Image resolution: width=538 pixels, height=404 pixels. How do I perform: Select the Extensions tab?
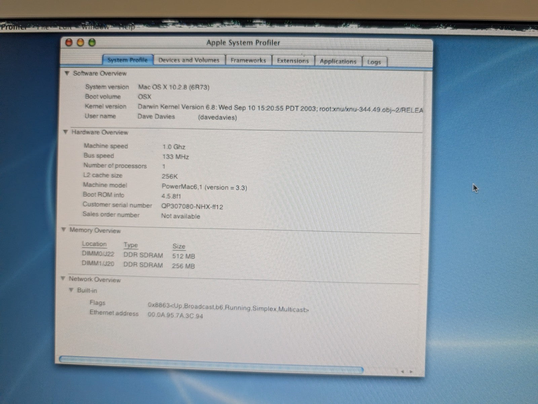point(293,61)
